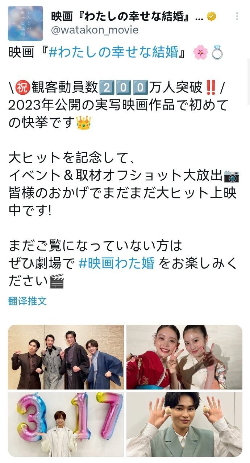The height and width of the screenshot is (463, 250).
Task: Tap the crown emoji after 快挙です
Action: tap(84, 123)
